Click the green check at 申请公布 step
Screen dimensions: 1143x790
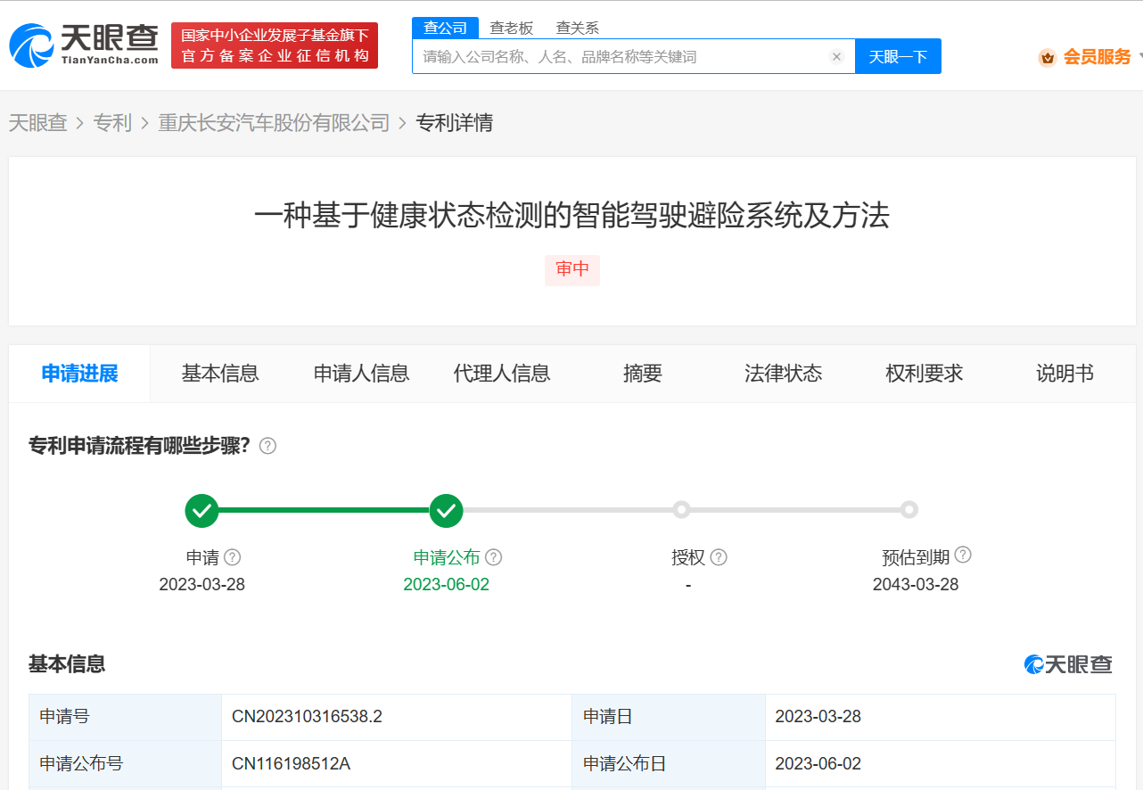[x=447, y=510]
